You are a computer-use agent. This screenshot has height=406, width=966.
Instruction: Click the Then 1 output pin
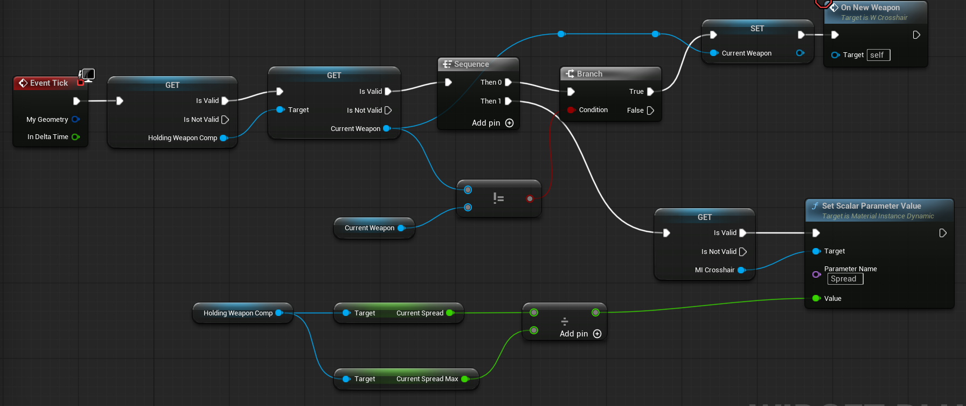pyautogui.click(x=508, y=101)
